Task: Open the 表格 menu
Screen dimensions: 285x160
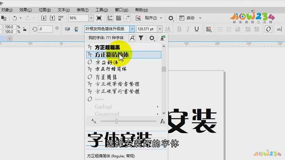Action: click(x=83, y=10)
